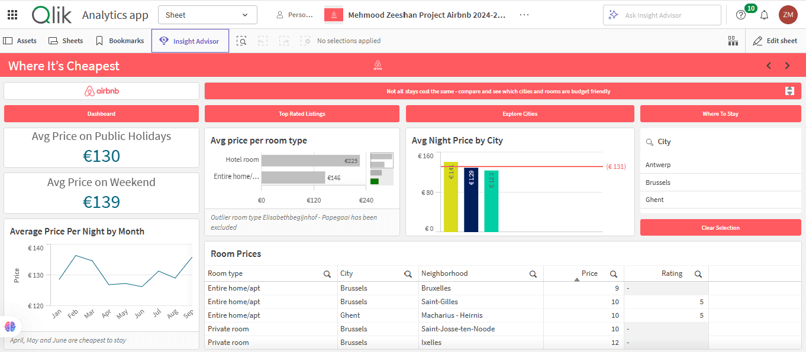Search the Rating column
Viewport: 806px width, 352px height.
pos(698,274)
